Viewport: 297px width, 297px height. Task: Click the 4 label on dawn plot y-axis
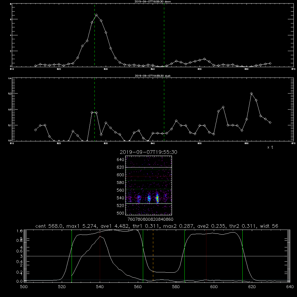(10, 35)
